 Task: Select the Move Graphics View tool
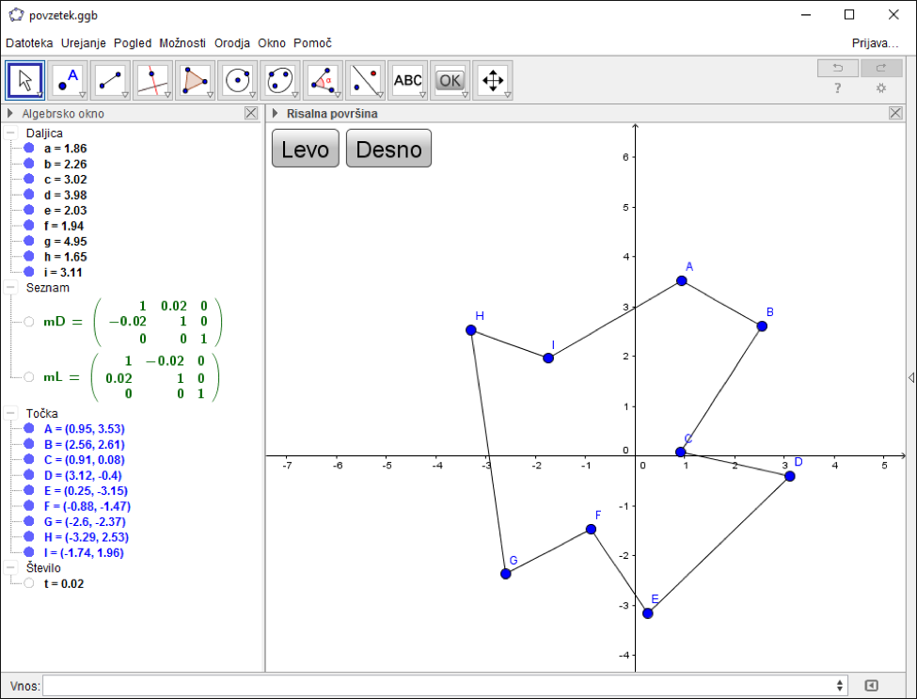click(x=493, y=81)
